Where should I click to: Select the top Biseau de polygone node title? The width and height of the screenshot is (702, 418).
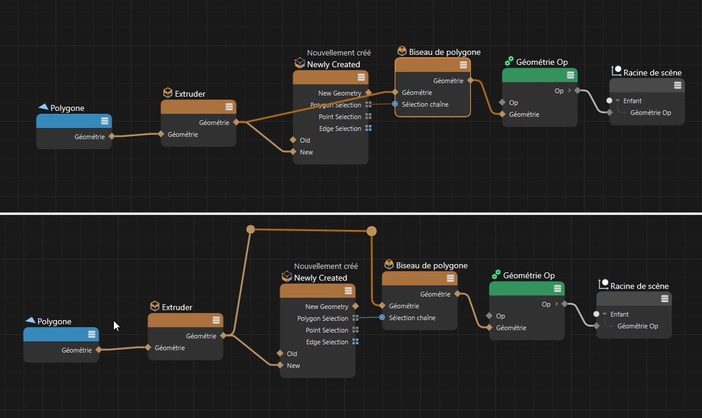[444, 52]
